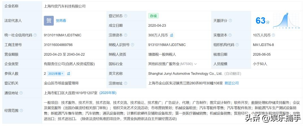Click 金山区市场监督管理局 registration authority

pyautogui.click(x=61, y=83)
